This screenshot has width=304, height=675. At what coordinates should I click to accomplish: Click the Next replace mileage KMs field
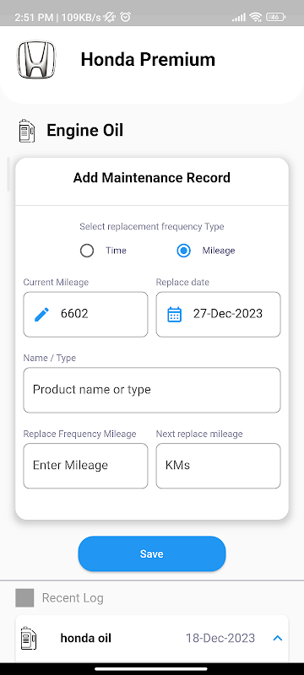219,466
